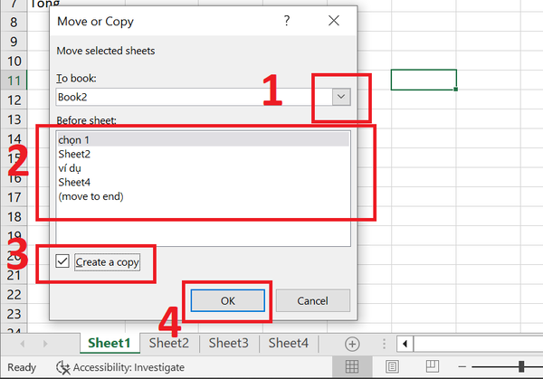Viewport: 543px width, 379px height.
Task: Click horizontal scrollbar left arrow
Action: pos(405,344)
